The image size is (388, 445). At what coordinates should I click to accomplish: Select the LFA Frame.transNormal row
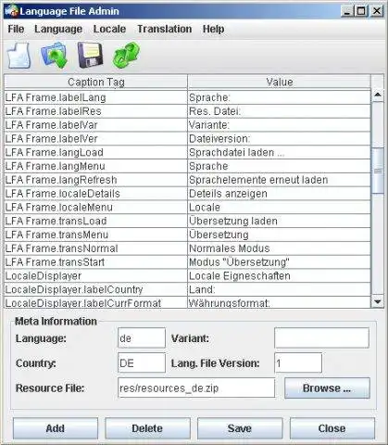click(x=187, y=248)
